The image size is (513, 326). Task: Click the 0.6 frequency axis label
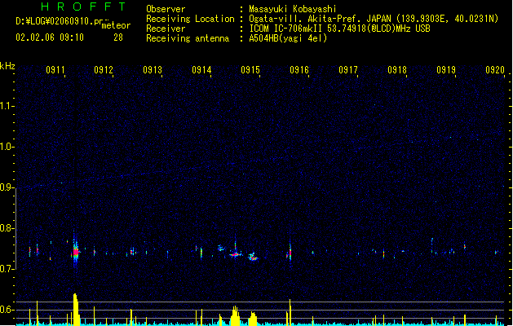[7, 310]
